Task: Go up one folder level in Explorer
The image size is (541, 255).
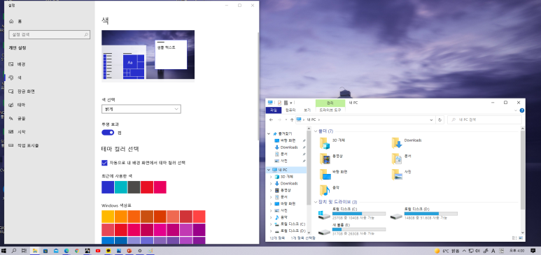Action: (x=292, y=119)
